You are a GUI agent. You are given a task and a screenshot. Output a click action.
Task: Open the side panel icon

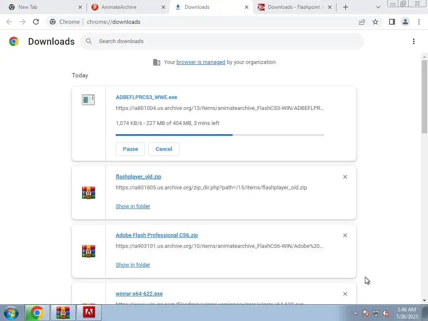(392, 22)
